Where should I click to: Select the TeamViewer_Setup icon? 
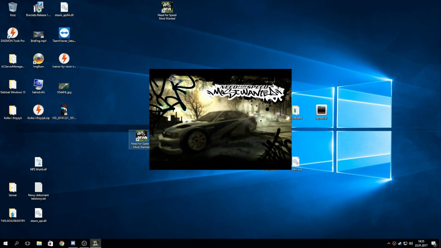(64, 35)
